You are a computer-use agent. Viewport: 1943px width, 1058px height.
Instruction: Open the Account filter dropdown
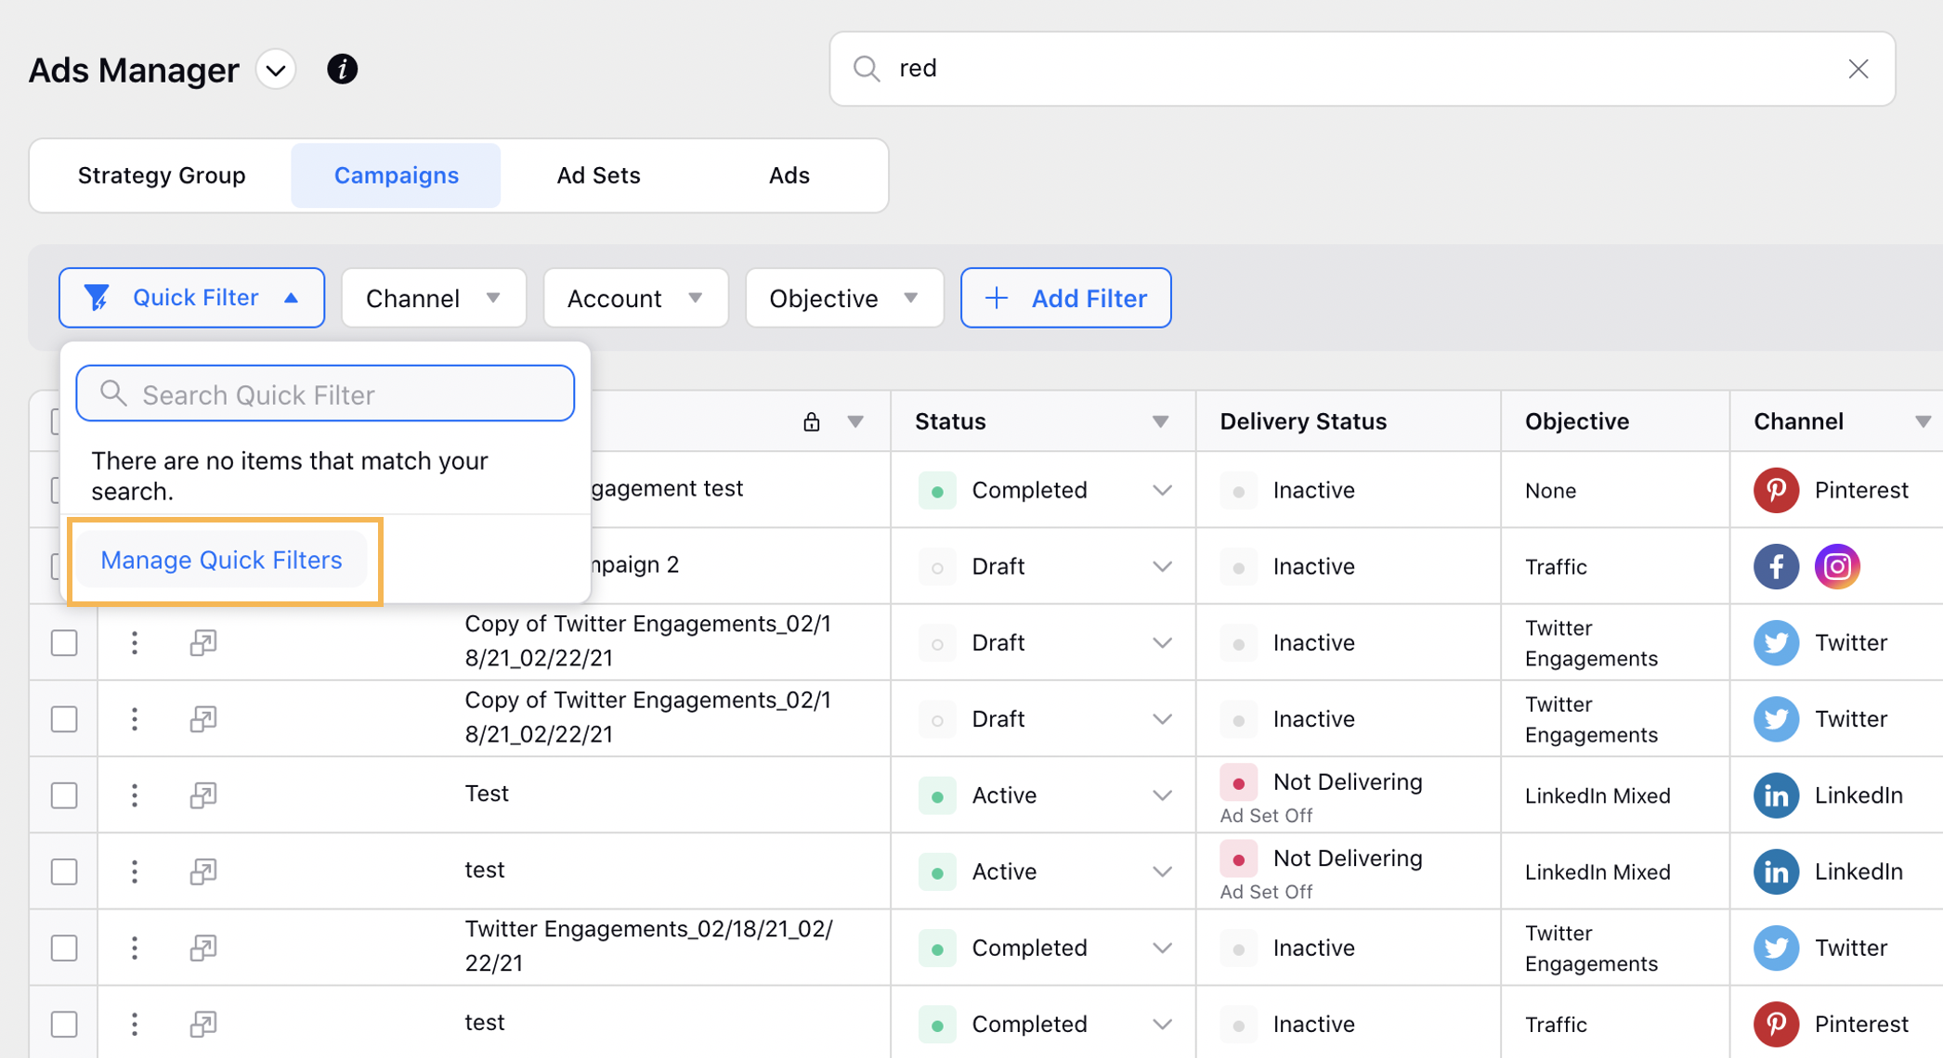[x=635, y=298]
